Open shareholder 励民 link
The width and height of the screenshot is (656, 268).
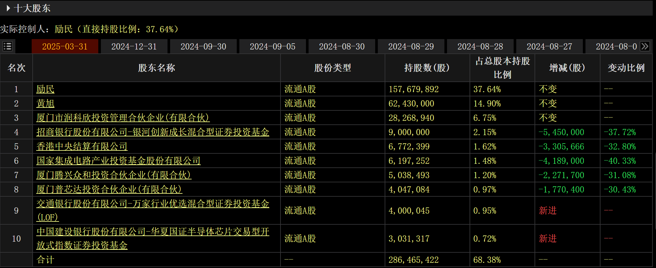45,89
